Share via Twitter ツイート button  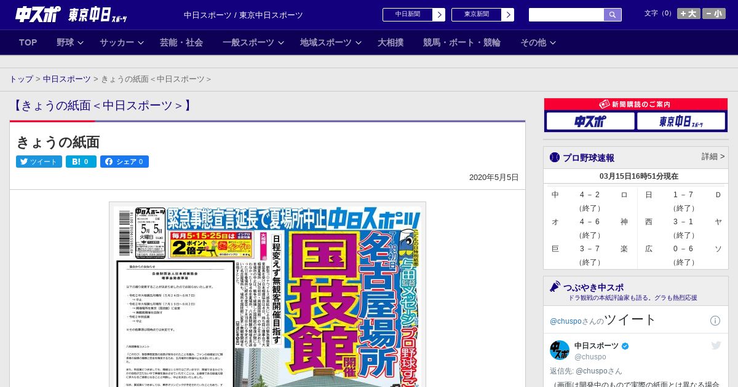tap(39, 162)
